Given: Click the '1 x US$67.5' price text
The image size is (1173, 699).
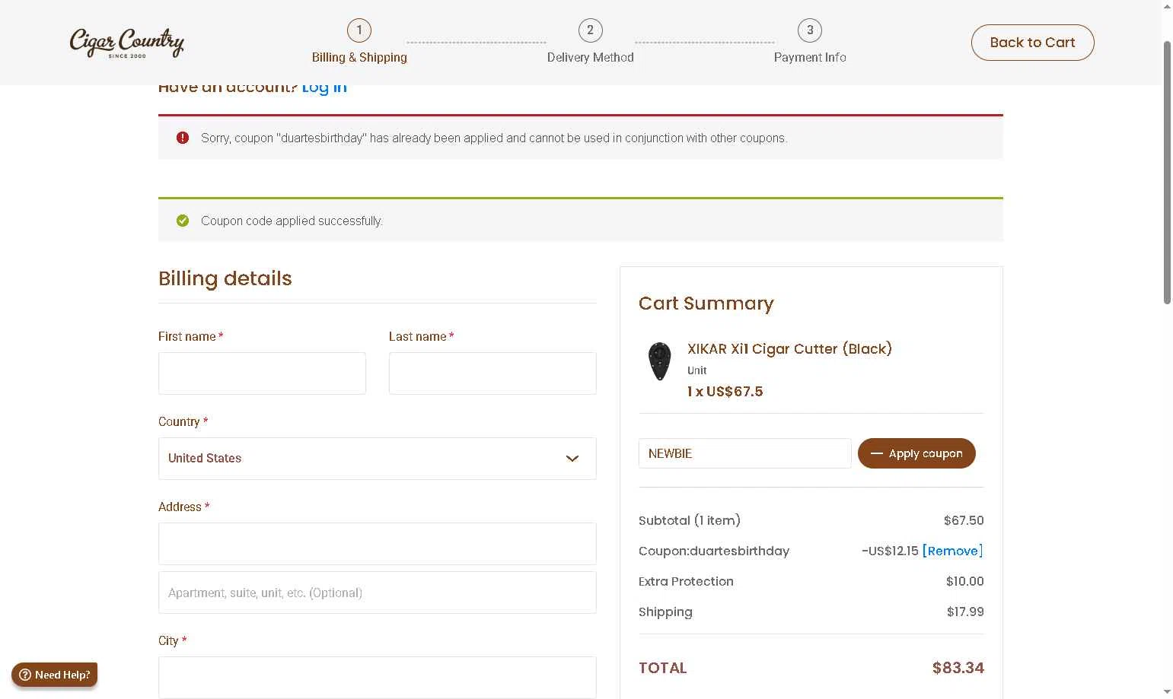Looking at the screenshot, I should 725,392.
